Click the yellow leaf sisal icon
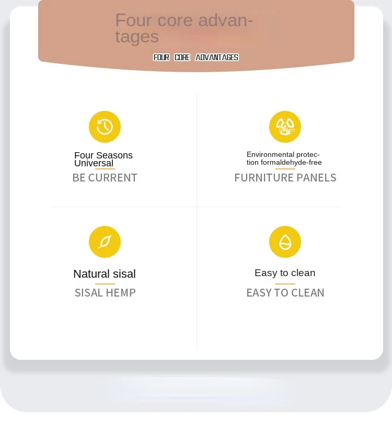The image size is (392, 421). pos(105,242)
